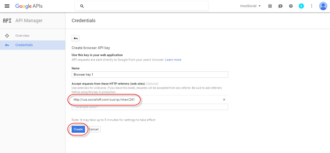Viewport: 330px width, 153px height.
Task: Click the Create button
Action: tap(78, 129)
